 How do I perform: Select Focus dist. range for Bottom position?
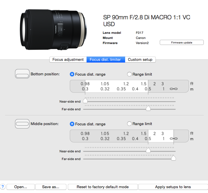88,74
